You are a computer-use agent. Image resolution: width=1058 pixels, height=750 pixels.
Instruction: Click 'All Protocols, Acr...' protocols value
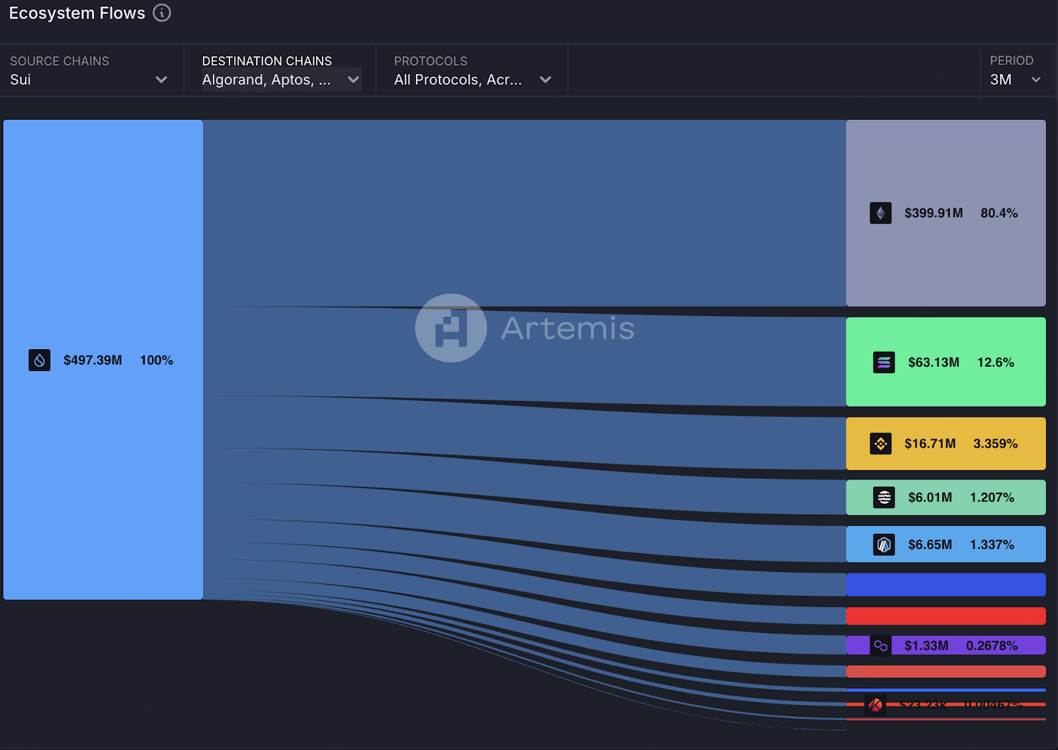(458, 80)
